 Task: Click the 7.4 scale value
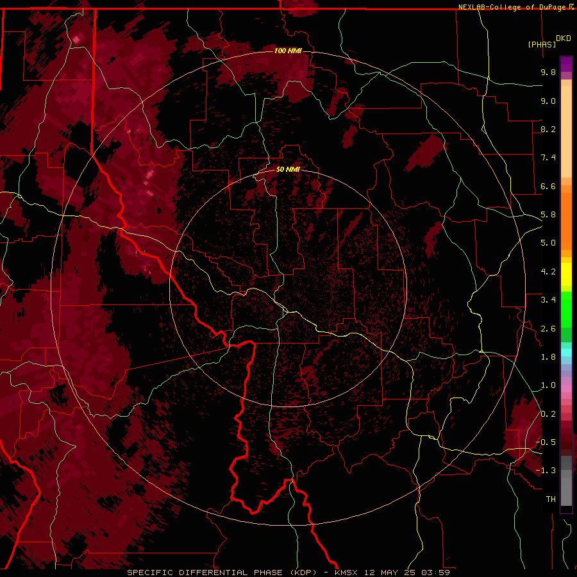(548, 158)
